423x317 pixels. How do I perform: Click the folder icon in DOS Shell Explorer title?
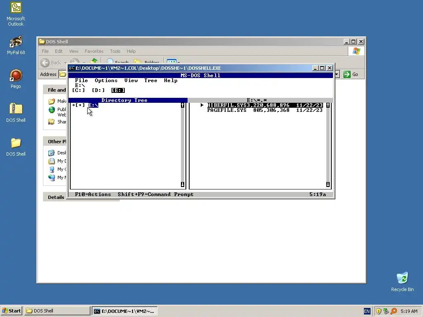42,42
